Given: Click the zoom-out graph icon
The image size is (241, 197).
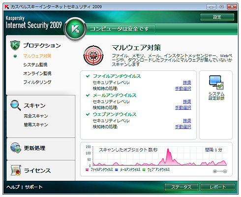Looking at the screenshot, I should click(x=225, y=171).
